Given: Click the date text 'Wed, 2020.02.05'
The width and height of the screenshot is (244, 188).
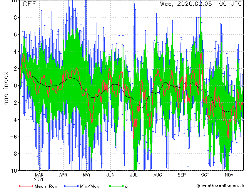Looking at the screenshot, I should click(x=186, y=4).
